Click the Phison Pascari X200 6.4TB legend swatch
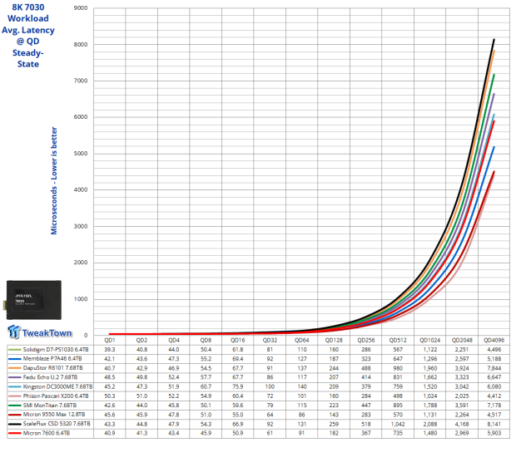 tap(14, 396)
